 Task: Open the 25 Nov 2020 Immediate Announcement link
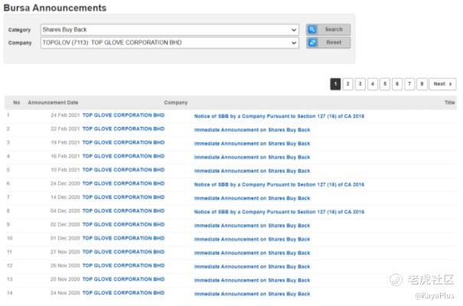(x=253, y=280)
